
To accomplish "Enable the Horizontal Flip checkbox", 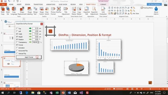I will pos(17,51).
